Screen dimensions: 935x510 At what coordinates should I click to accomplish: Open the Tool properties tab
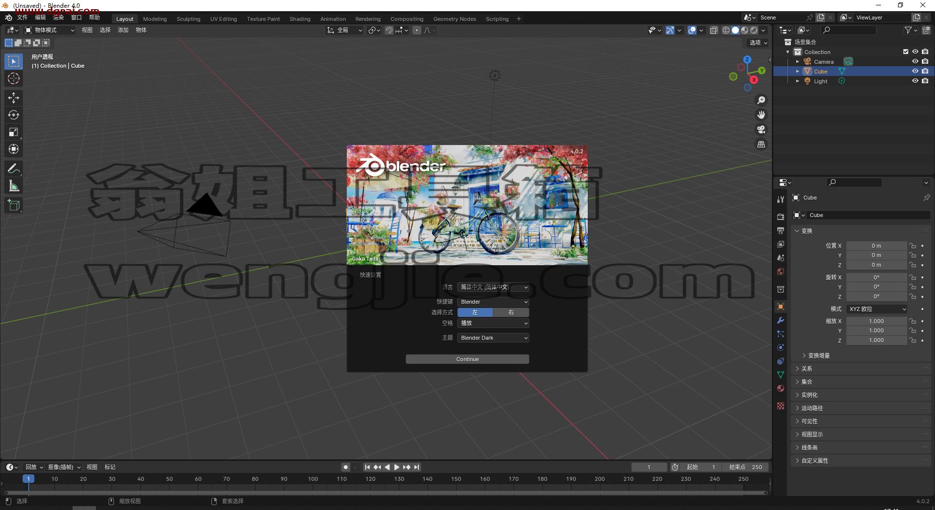point(781,200)
